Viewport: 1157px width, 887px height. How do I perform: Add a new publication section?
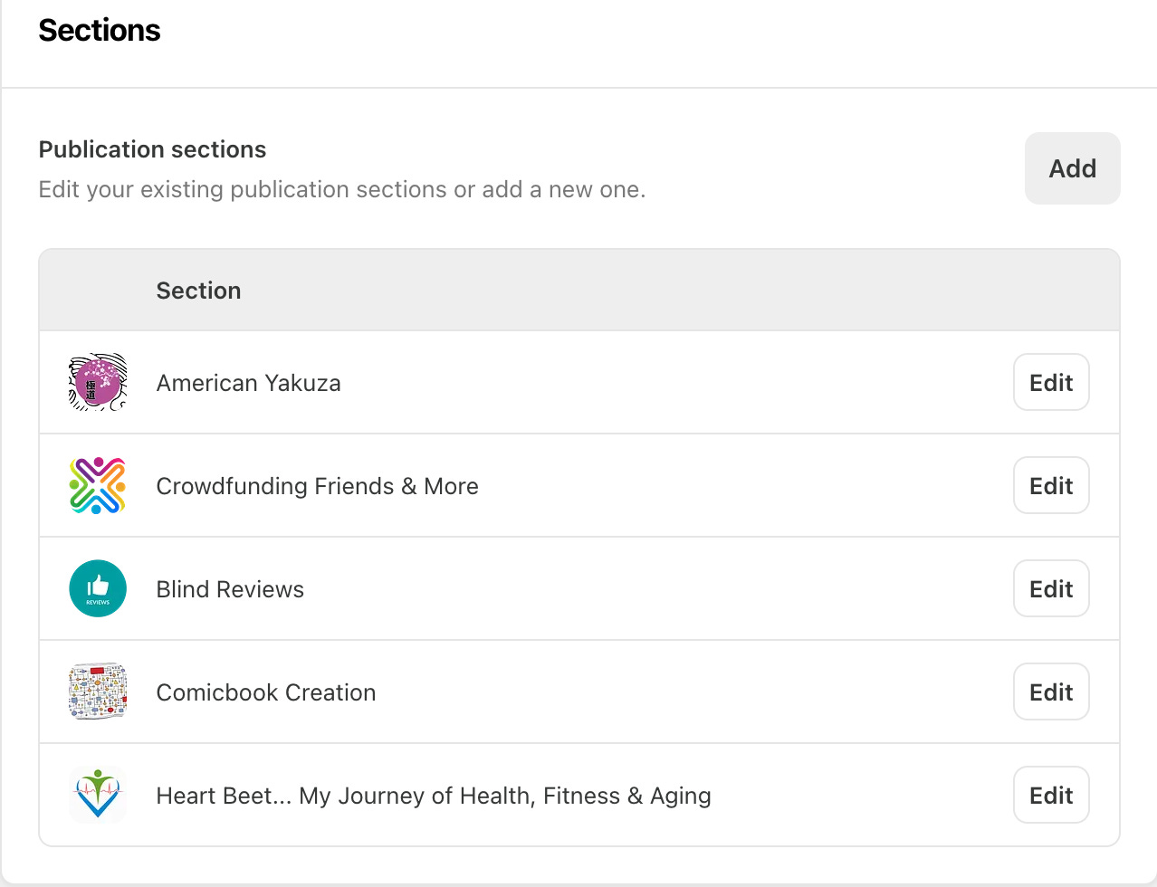click(1072, 168)
